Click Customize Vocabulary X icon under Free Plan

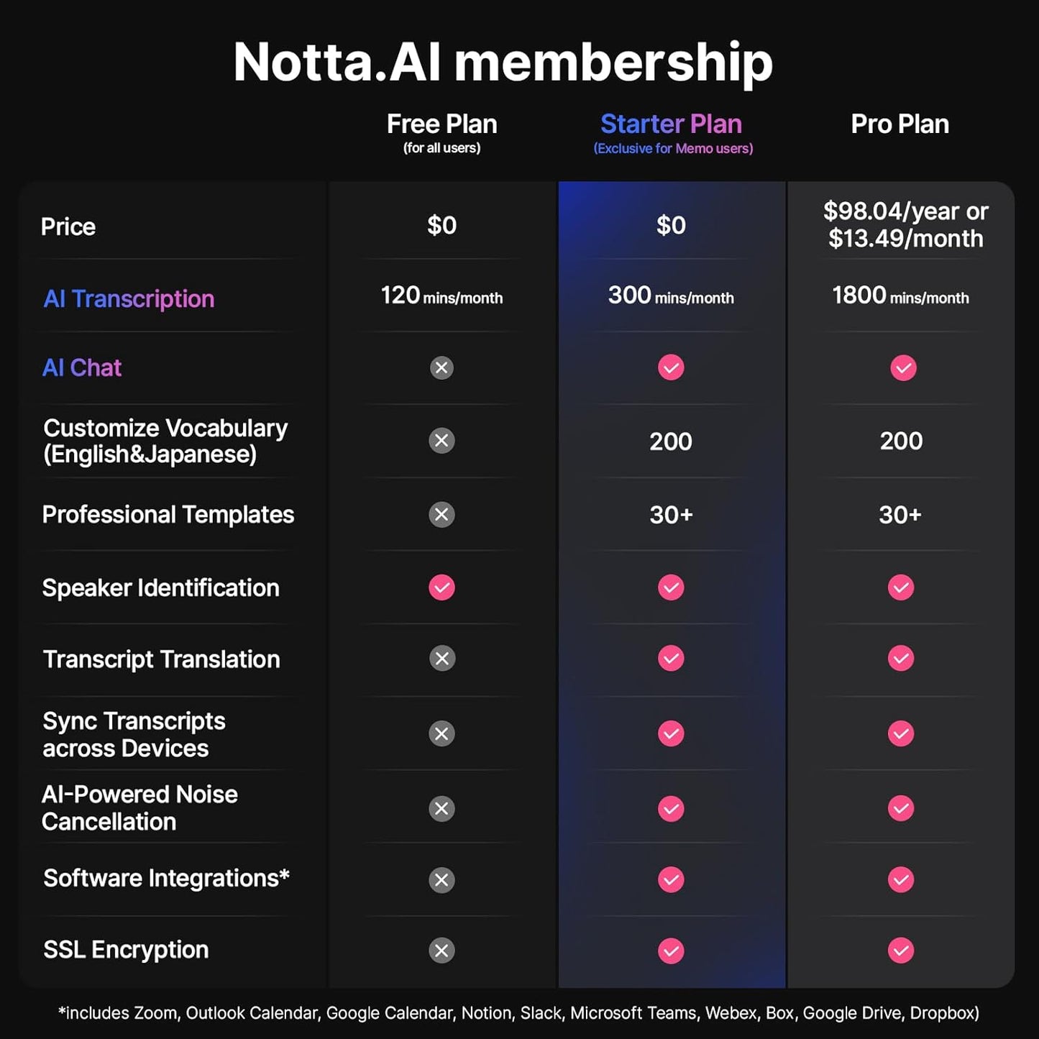pos(441,440)
